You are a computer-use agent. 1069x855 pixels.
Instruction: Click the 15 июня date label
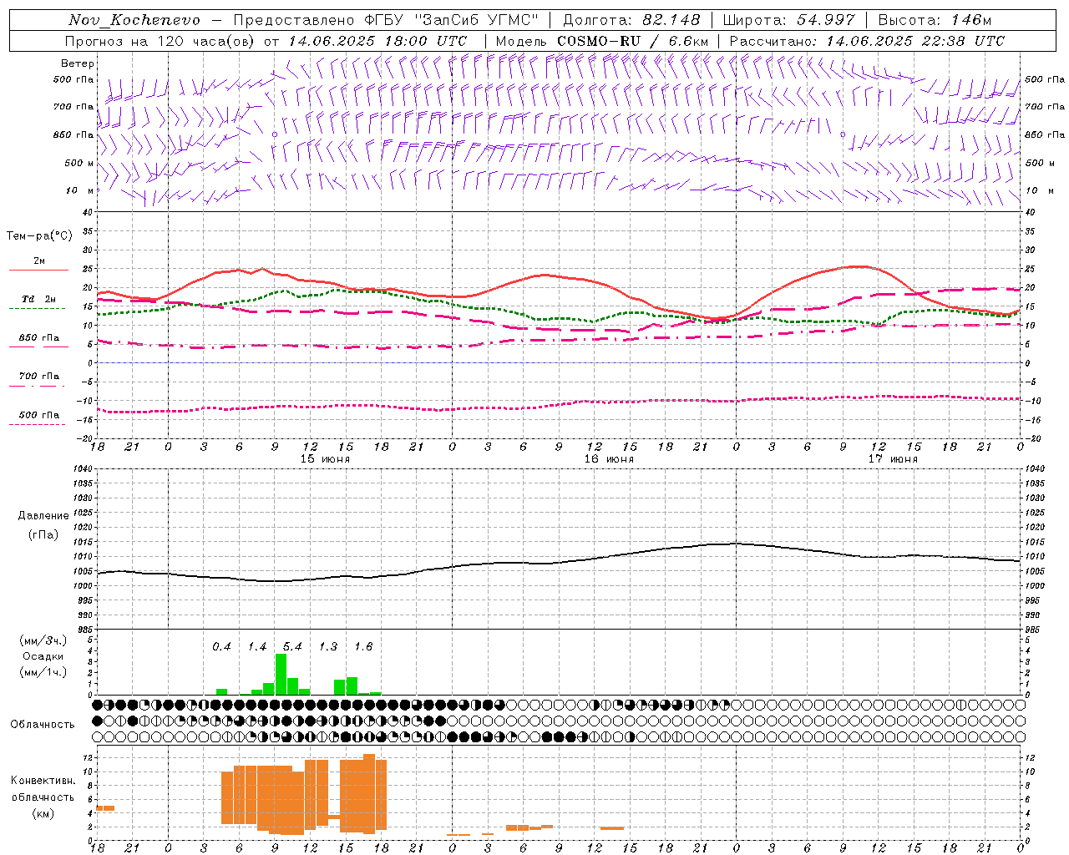(325, 459)
